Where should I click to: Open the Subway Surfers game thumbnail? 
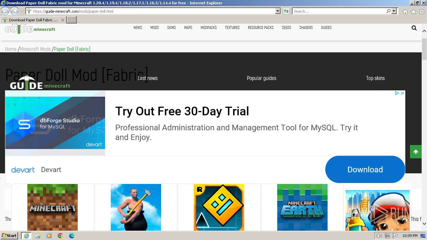[x=378, y=210]
